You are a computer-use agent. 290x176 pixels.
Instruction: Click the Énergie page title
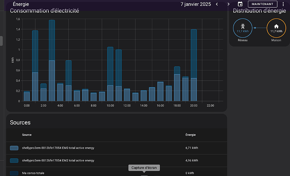(21, 4)
